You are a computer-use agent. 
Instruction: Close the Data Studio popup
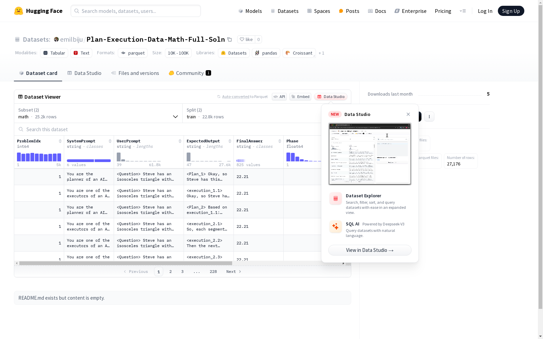tap(408, 114)
